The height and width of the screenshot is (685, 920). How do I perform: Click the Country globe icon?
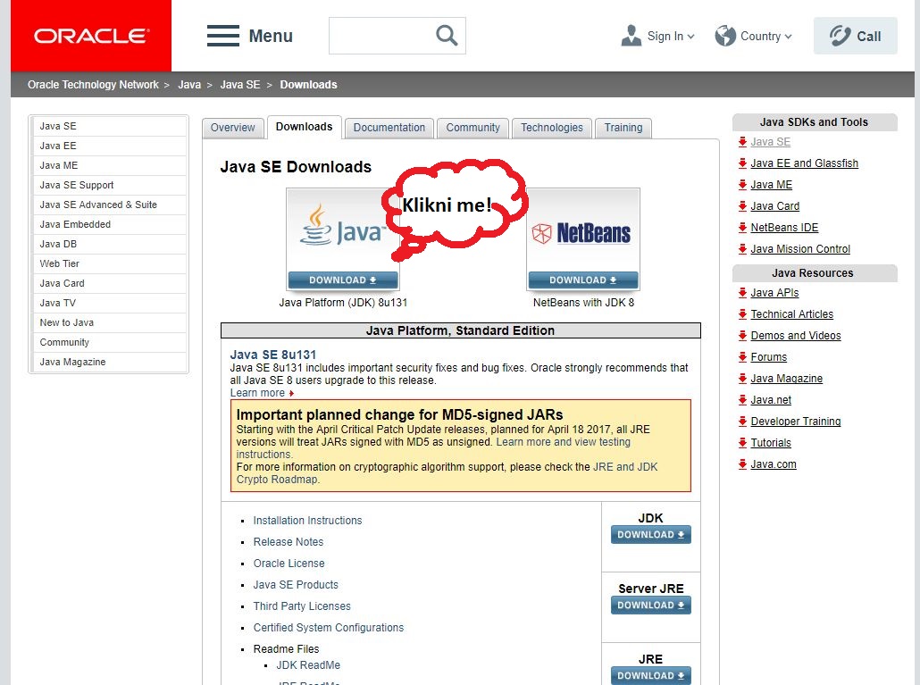click(723, 35)
